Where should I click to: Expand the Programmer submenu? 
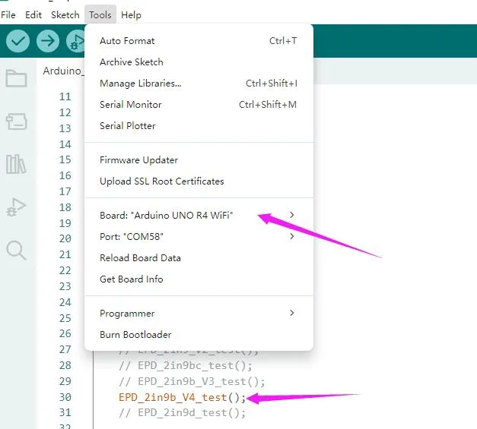[199, 314]
